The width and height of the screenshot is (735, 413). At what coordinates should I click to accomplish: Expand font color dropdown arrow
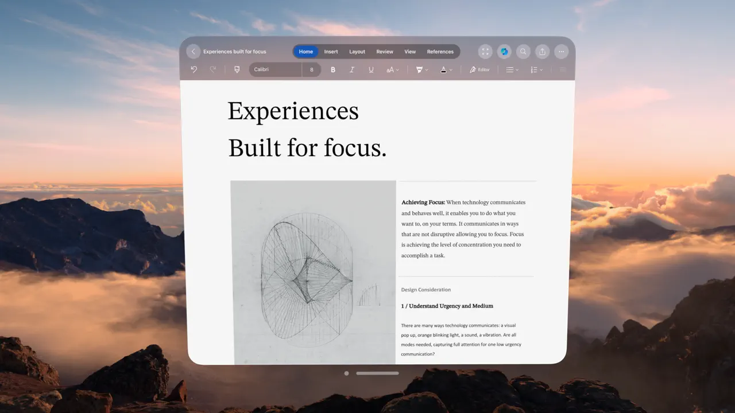pos(451,70)
